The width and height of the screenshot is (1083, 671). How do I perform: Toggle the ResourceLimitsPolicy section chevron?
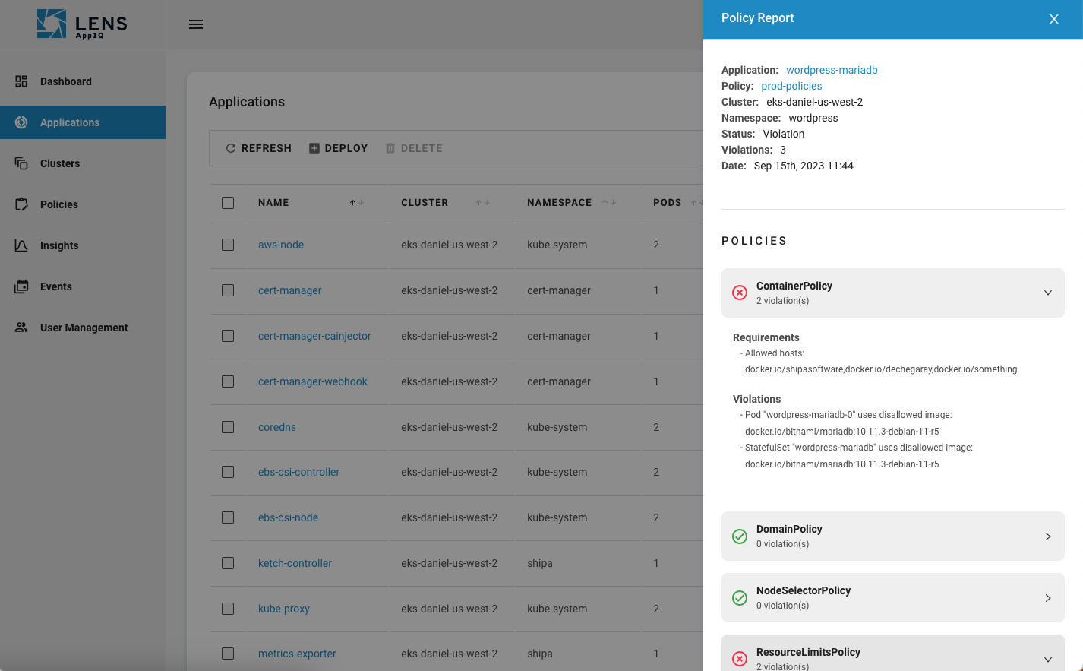(x=1048, y=660)
